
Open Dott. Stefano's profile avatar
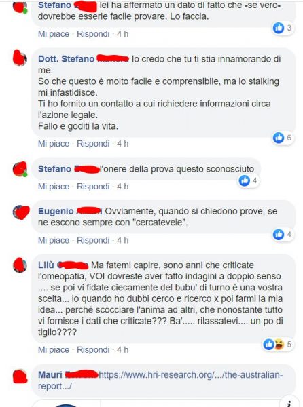coord(20,58)
